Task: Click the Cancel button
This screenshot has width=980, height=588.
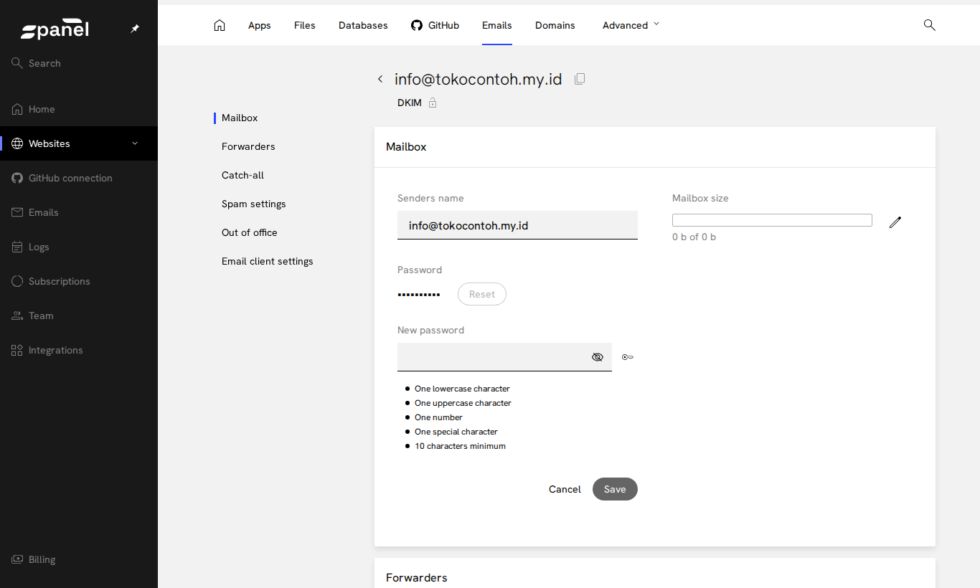Action: (x=565, y=489)
